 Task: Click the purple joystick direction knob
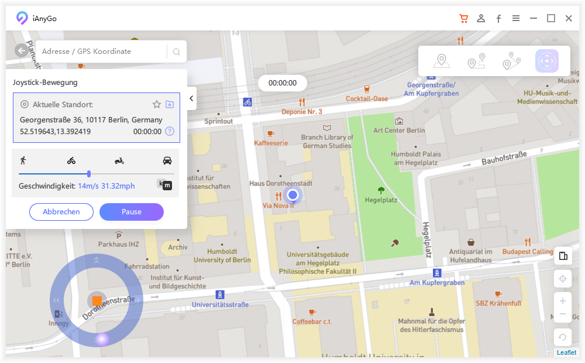pos(102,339)
